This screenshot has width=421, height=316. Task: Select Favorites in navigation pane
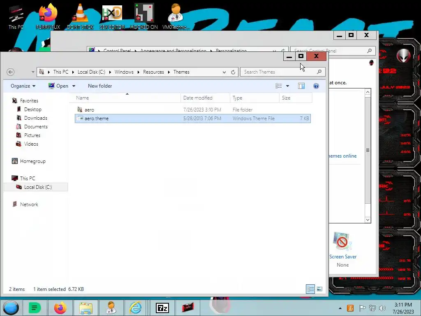tap(29, 100)
